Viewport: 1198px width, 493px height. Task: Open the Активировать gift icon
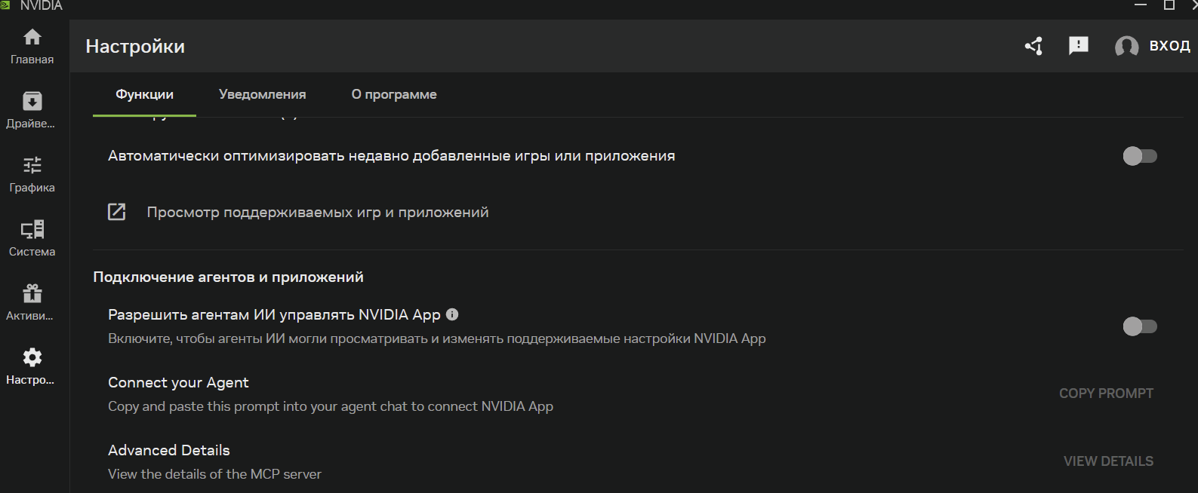click(32, 293)
